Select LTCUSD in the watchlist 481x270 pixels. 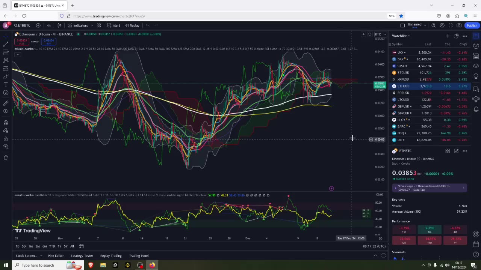click(x=430, y=100)
